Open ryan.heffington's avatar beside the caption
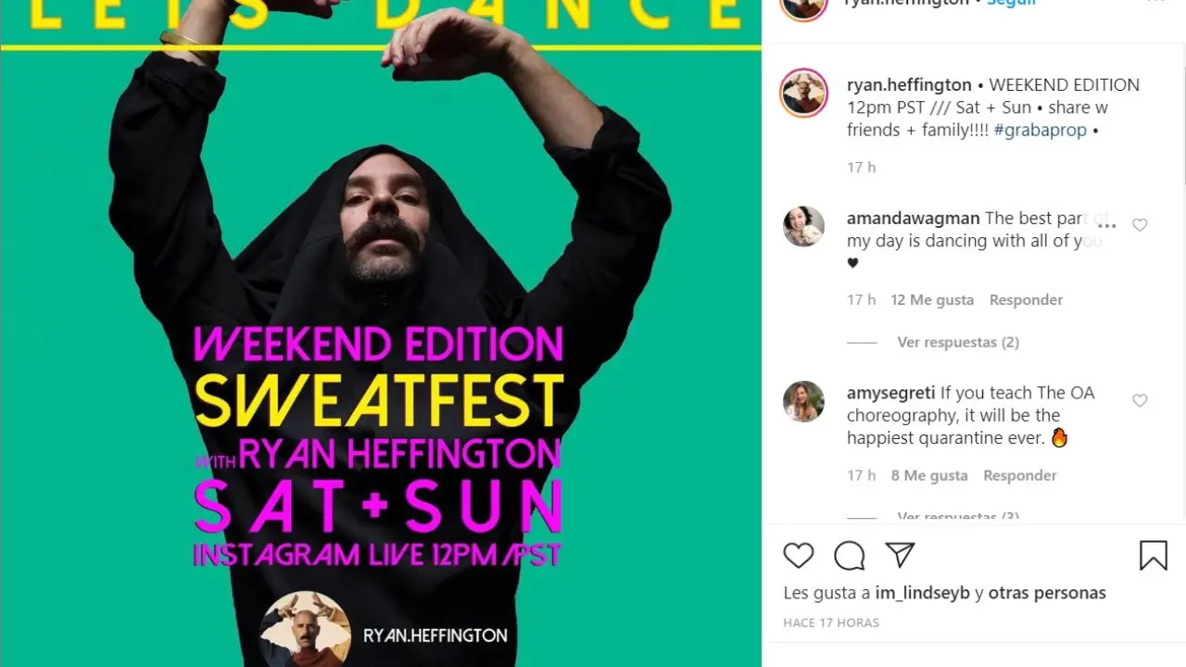1186x667 pixels. tap(803, 93)
